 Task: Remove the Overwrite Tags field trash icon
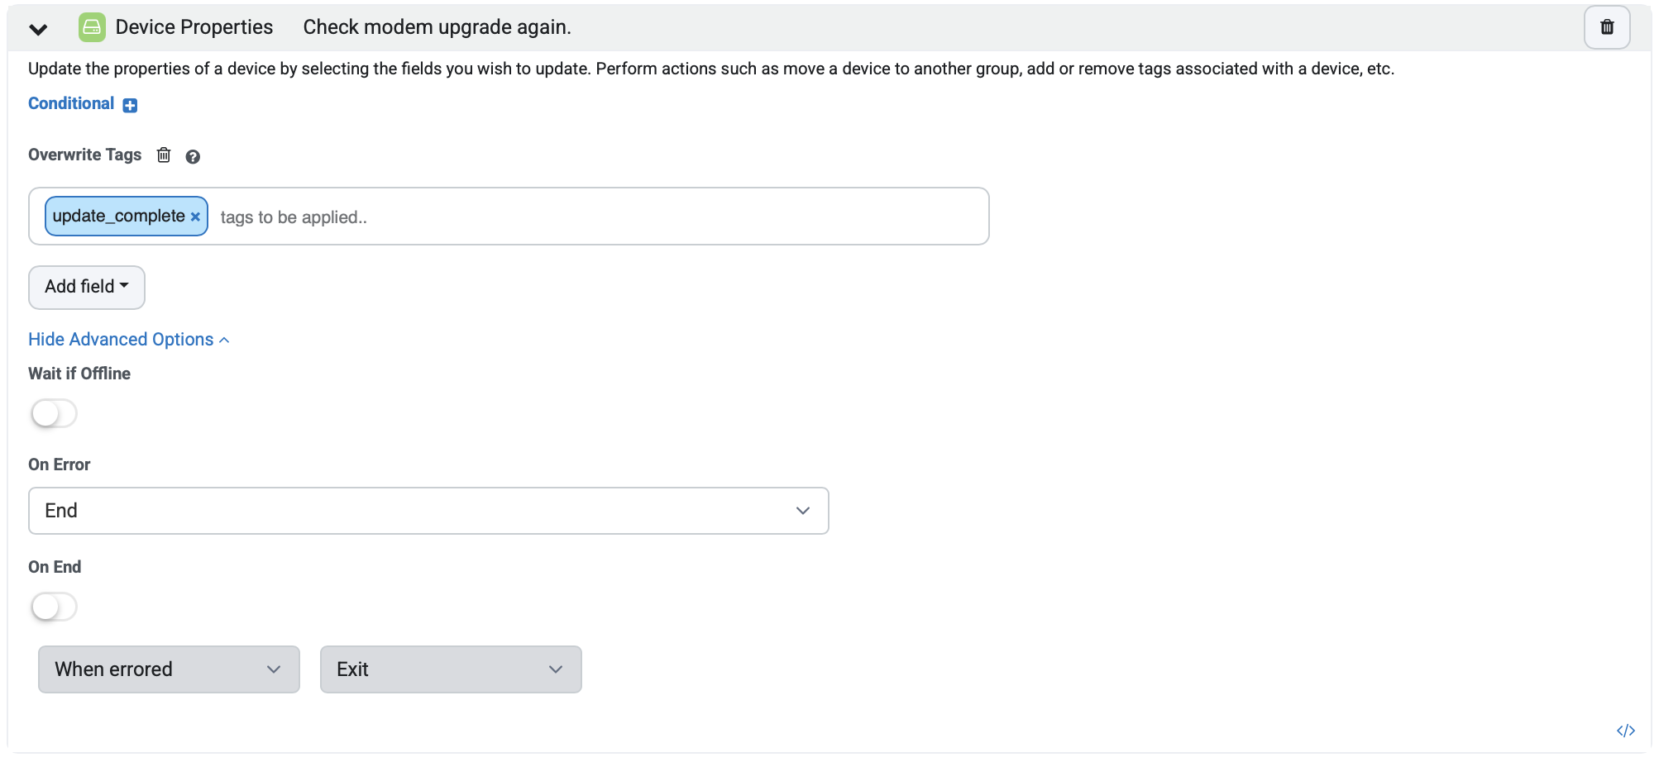[x=164, y=155]
